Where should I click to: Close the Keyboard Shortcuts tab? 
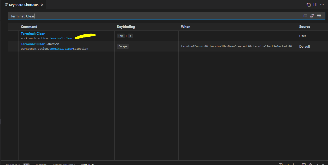42,5
